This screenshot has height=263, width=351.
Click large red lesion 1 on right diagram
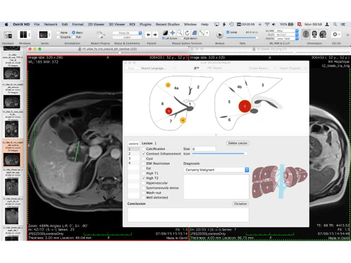(245, 106)
